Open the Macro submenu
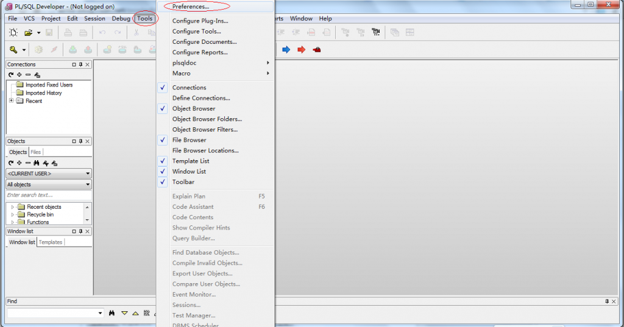The image size is (624, 327). point(182,73)
